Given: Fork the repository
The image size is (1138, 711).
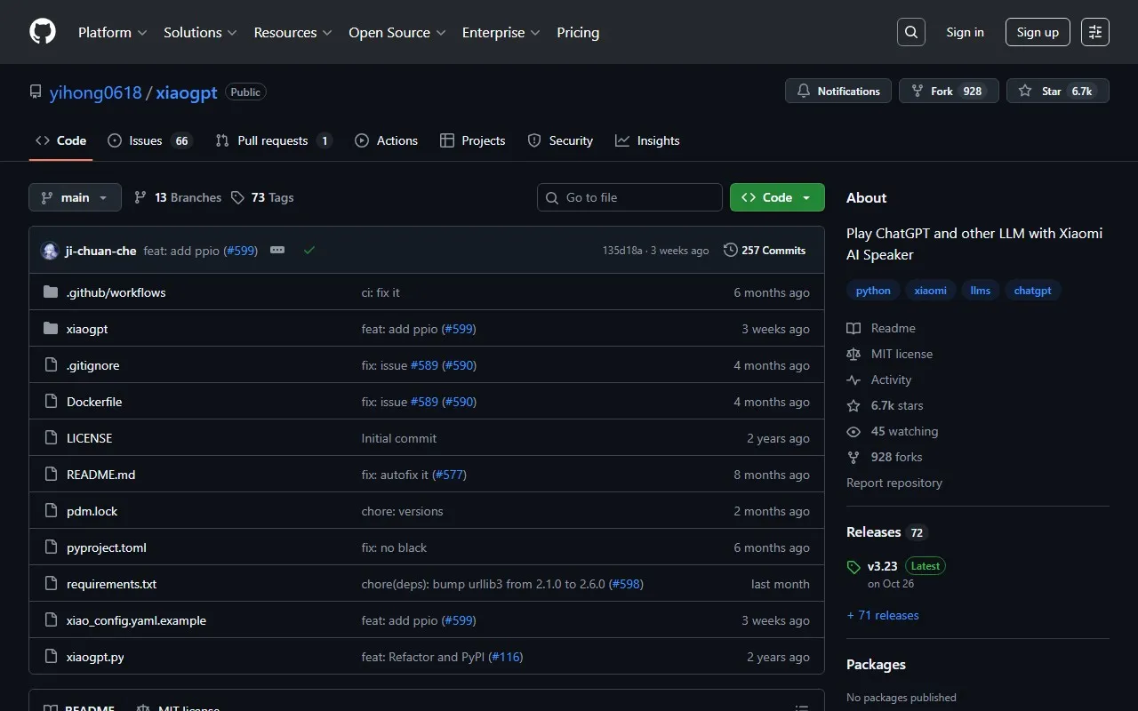Looking at the screenshot, I should pos(949,91).
